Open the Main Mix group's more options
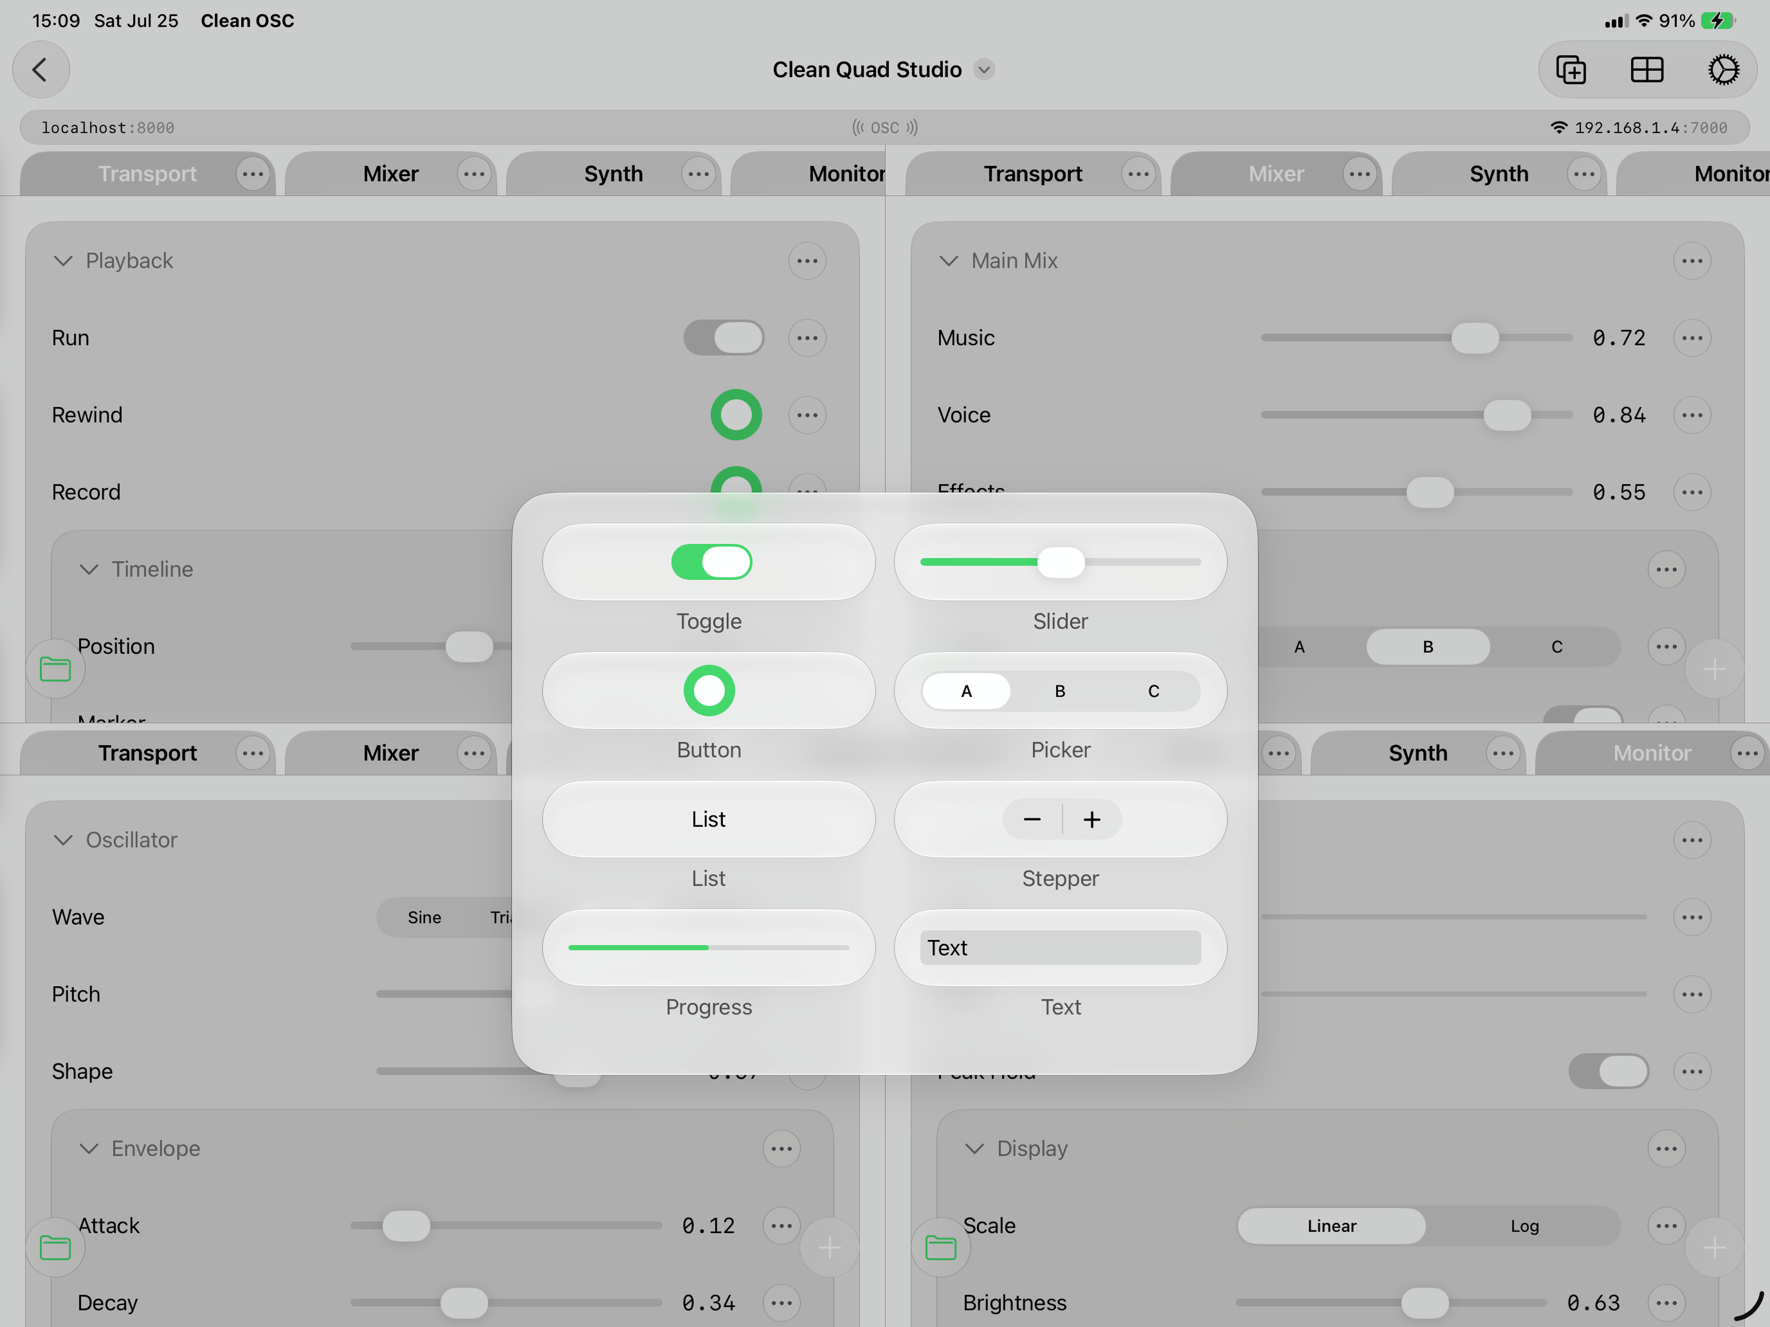 point(1692,261)
